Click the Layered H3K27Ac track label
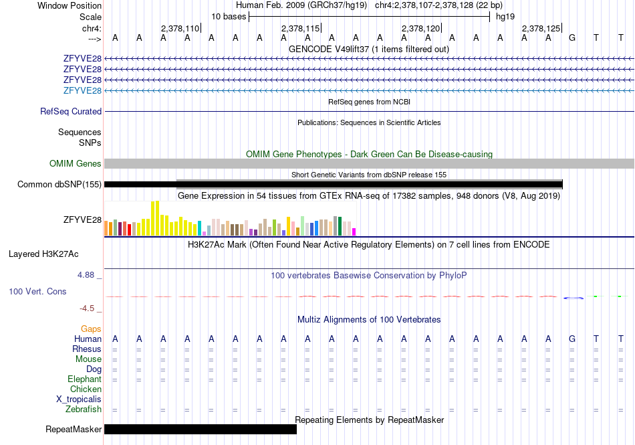The image size is (635, 445). [43, 254]
